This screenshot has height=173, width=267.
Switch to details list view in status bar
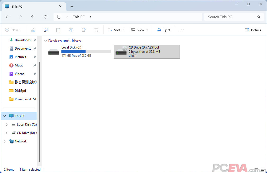pos(256,170)
